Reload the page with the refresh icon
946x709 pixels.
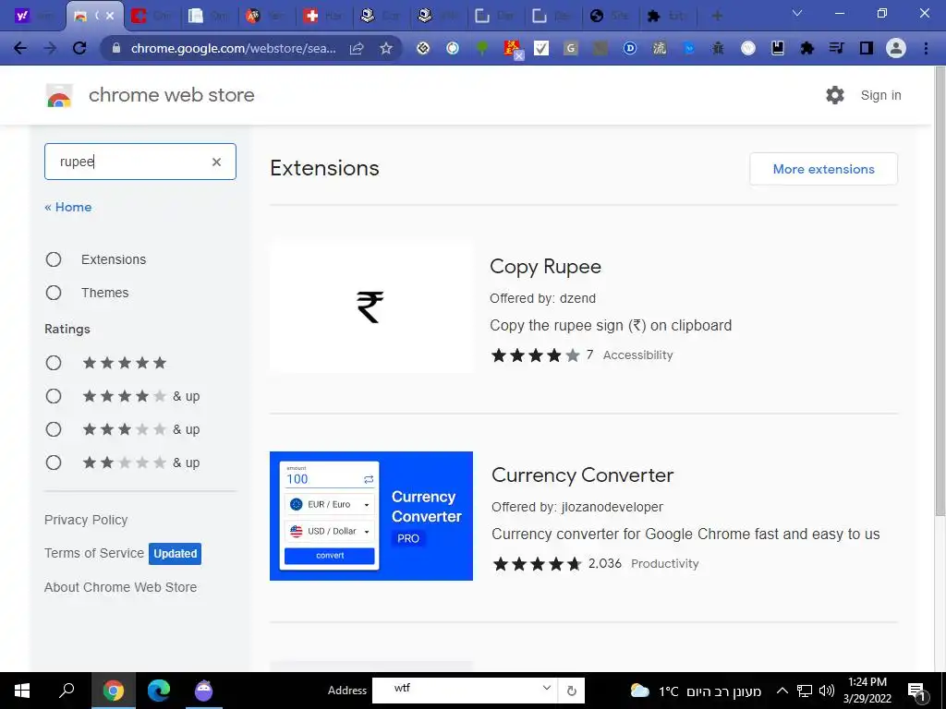point(79,48)
